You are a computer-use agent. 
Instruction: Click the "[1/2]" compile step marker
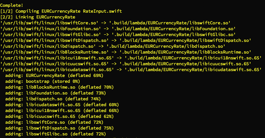point(7,11)
